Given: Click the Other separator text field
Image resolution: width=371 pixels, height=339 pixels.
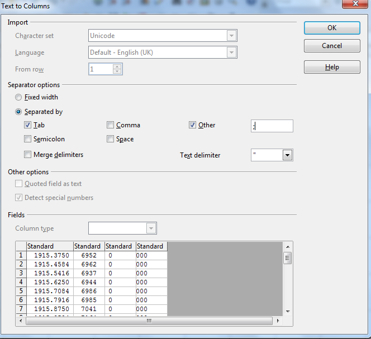Looking at the screenshot, I should [x=272, y=126].
